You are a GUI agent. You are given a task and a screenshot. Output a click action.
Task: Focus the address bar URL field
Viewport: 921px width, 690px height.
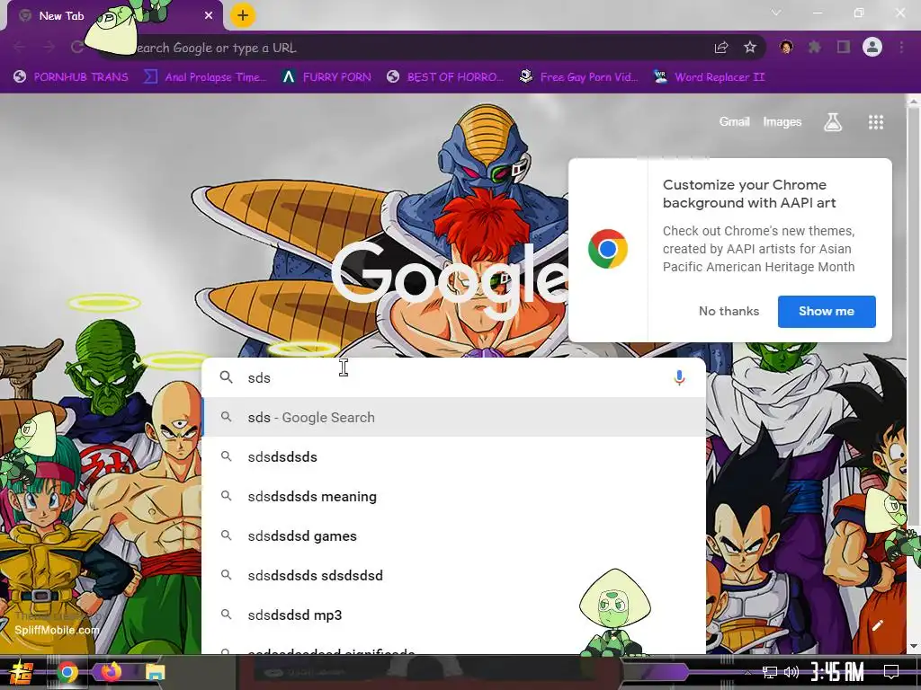[411, 48]
